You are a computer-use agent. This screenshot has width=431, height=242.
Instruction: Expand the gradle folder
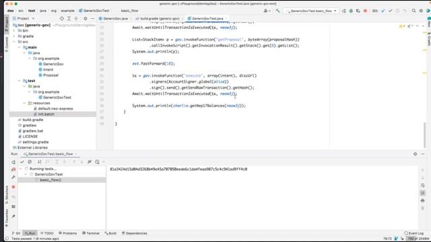pyautogui.click(x=14, y=36)
